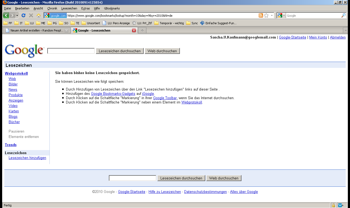This screenshot has height=208, width=350.
Task: Open the Unsortiert bookmarks folder
Action: point(91,23)
